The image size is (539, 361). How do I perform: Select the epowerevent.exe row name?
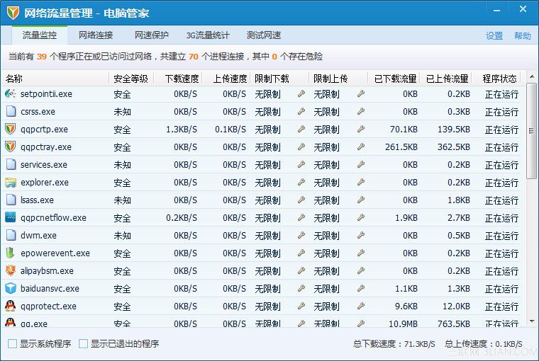coord(55,253)
